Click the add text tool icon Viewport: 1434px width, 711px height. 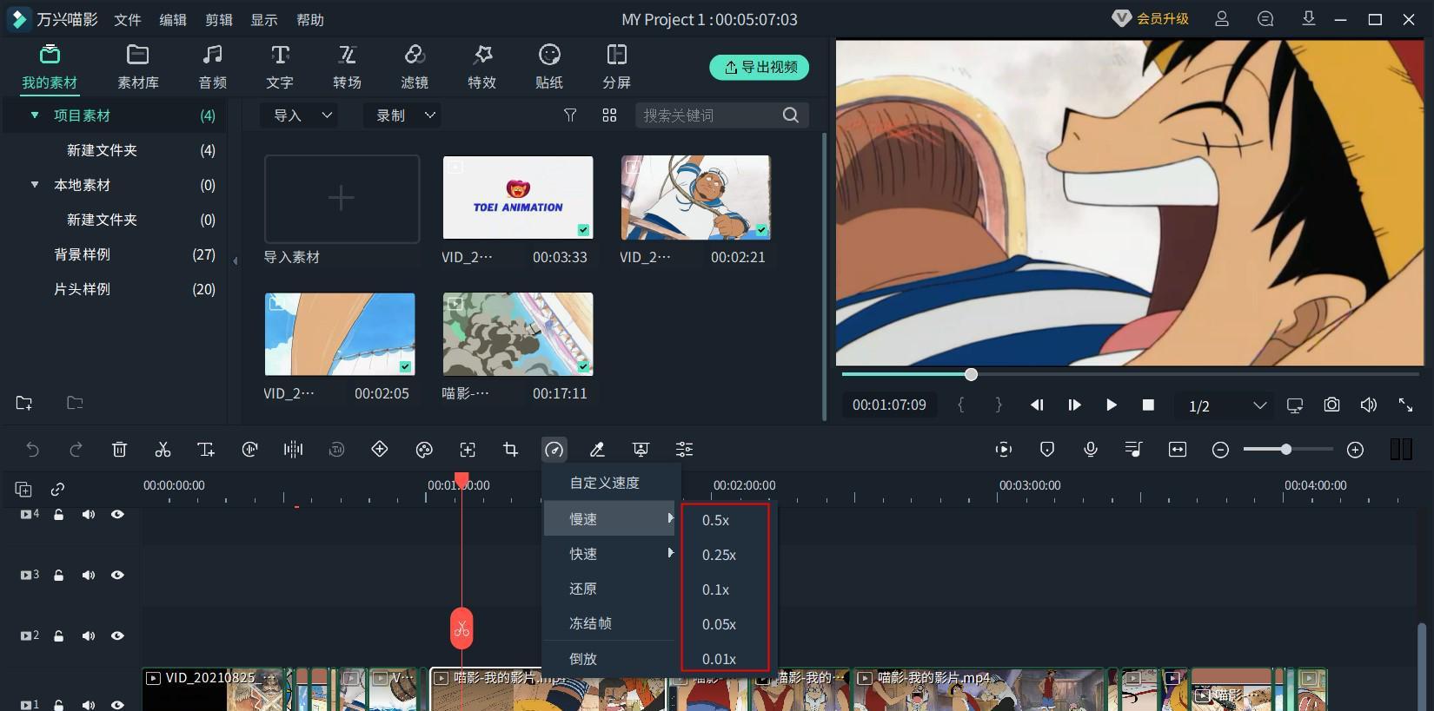point(206,449)
